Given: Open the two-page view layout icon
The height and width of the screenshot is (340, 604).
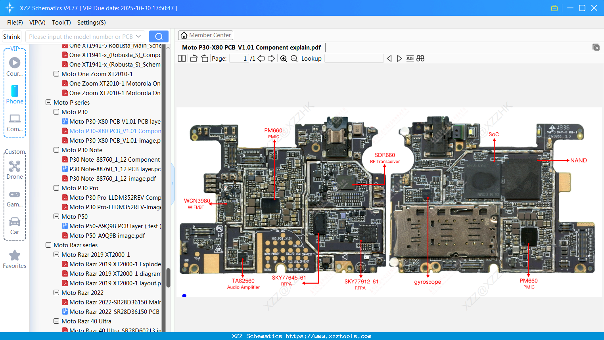Looking at the screenshot, I should 181,58.
